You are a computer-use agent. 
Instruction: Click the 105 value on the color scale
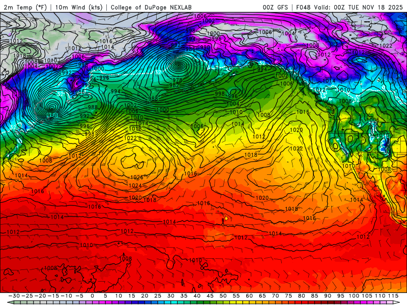[367, 296]
